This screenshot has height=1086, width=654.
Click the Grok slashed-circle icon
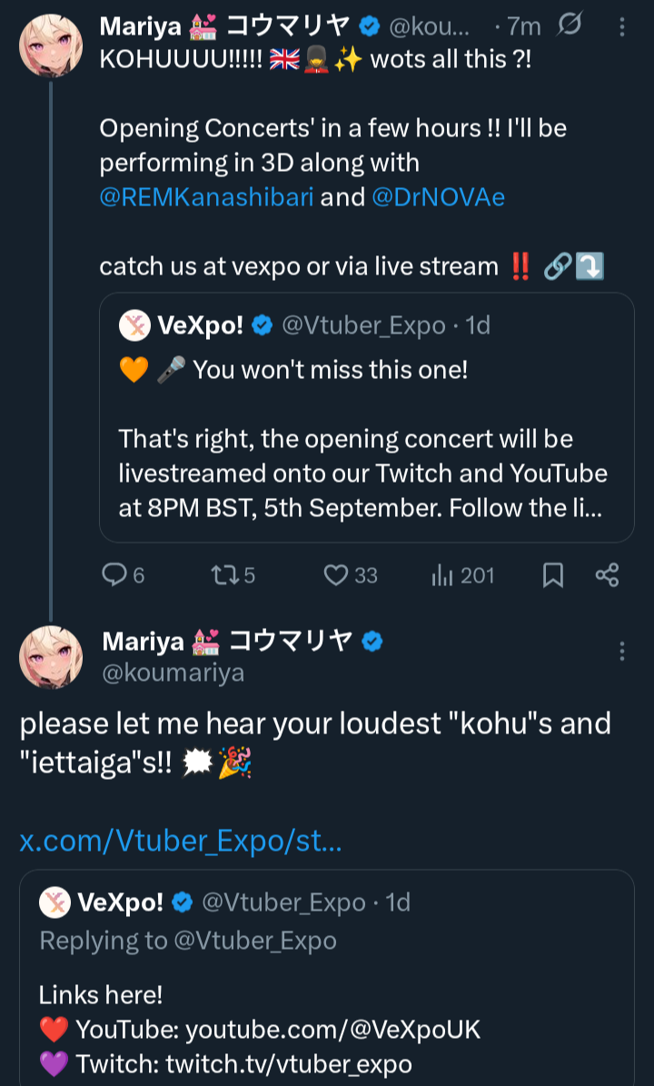tap(569, 26)
